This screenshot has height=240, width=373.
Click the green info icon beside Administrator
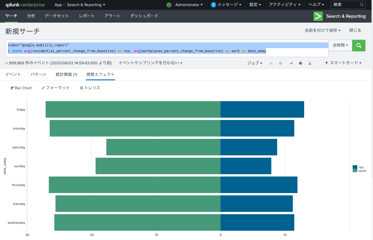(x=169, y=5)
